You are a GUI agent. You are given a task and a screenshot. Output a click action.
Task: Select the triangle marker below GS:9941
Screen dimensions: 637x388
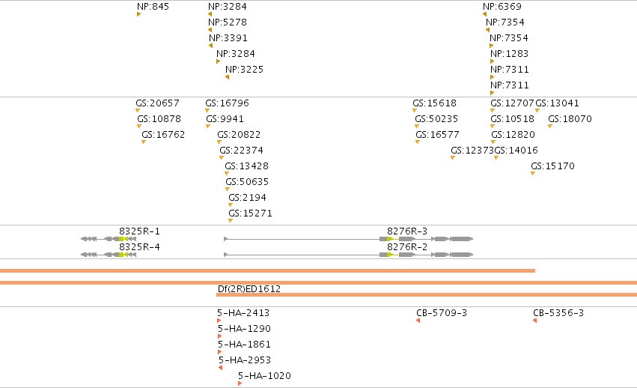point(208,127)
